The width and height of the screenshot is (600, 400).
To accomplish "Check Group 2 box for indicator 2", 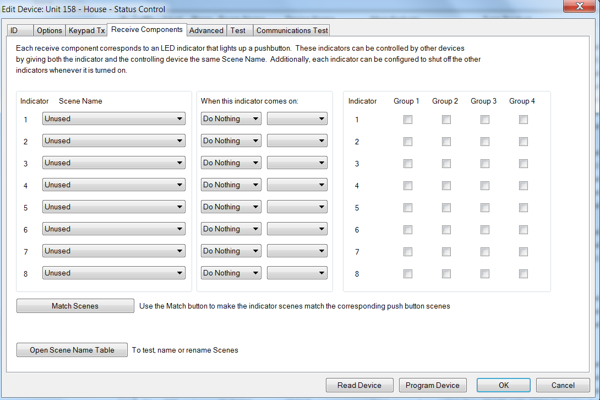I will click(x=446, y=142).
